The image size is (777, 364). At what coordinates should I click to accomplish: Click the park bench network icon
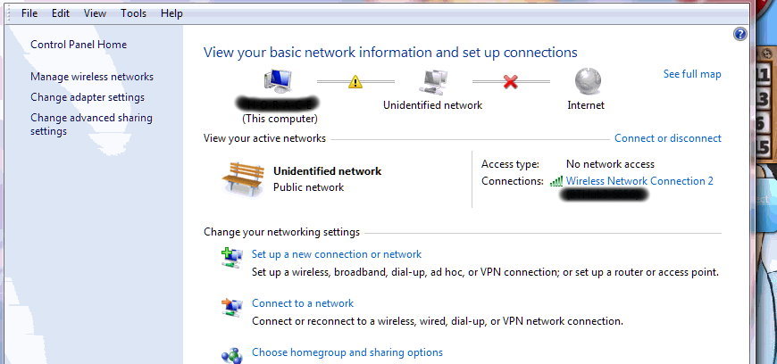pyautogui.click(x=242, y=178)
